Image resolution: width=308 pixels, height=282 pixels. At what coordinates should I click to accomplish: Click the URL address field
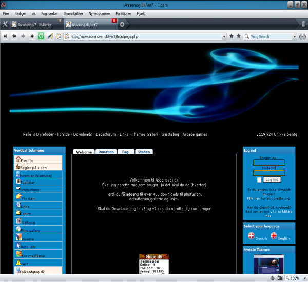coord(145,37)
